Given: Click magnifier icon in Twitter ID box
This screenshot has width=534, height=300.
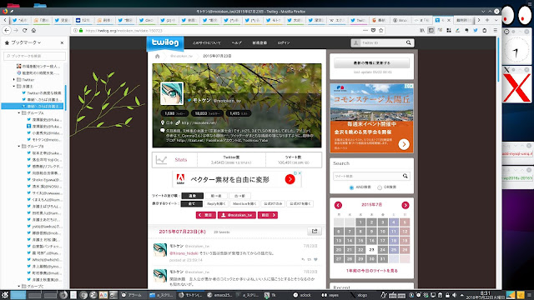Looking at the screenshot, I should click(408, 42).
